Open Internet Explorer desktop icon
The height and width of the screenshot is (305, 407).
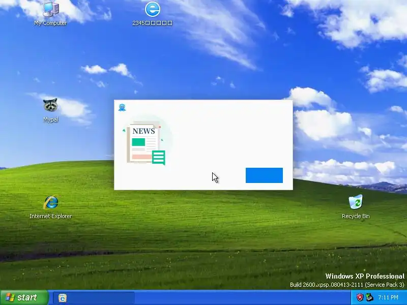tap(50, 207)
